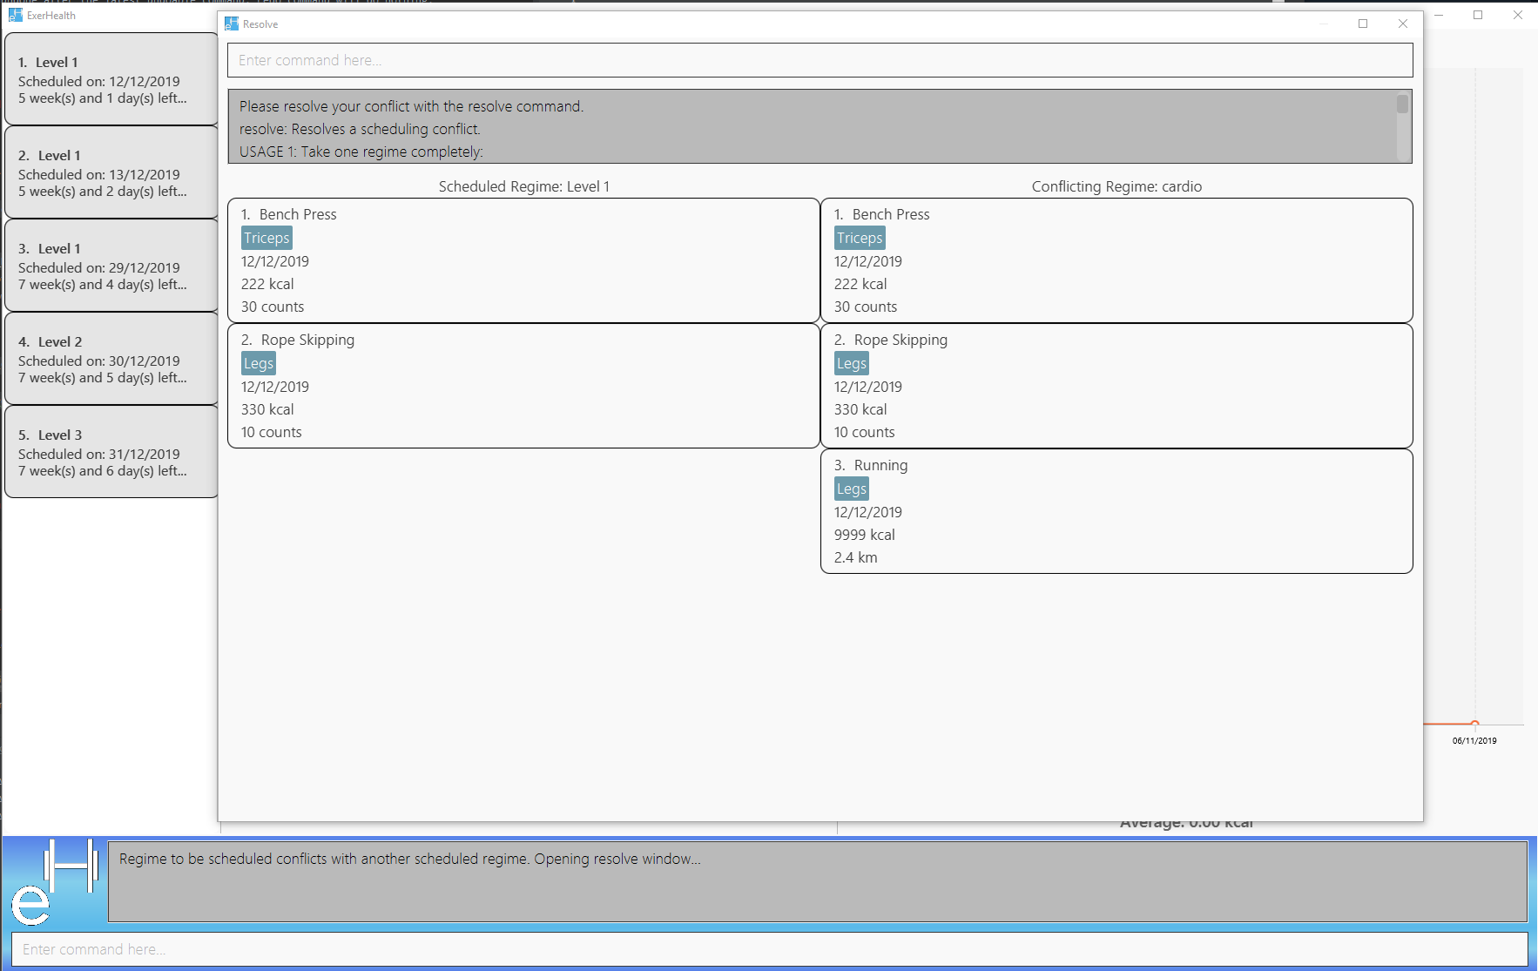Select schedule item 4 Level 2
This screenshot has height=971, width=1538.
[111, 359]
